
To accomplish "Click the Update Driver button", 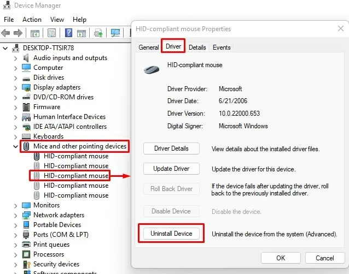I will (171, 169).
